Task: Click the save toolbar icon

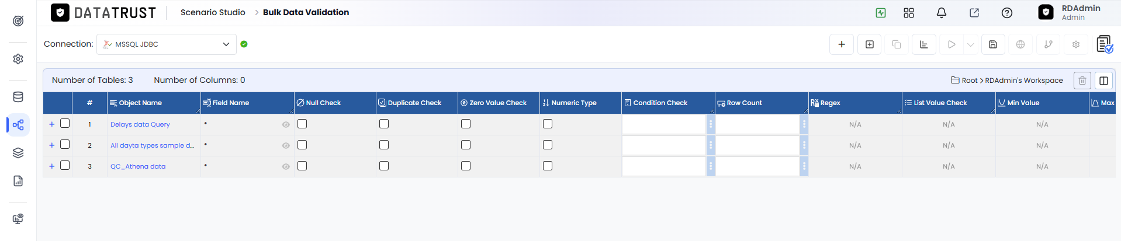Action: (x=993, y=44)
